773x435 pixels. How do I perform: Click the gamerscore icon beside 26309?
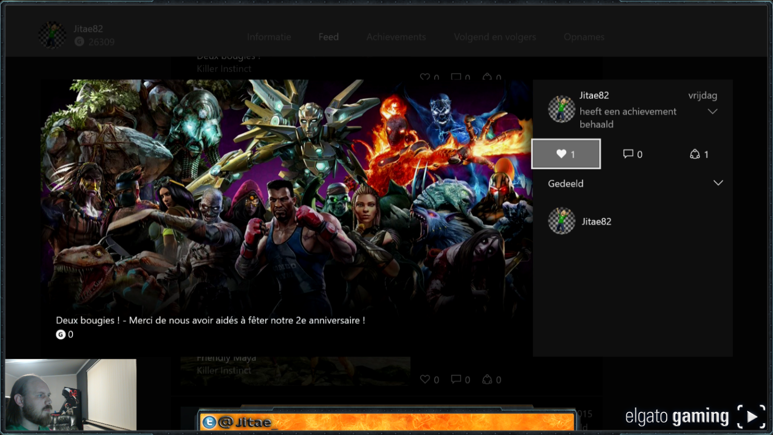click(x=79, y=42)
